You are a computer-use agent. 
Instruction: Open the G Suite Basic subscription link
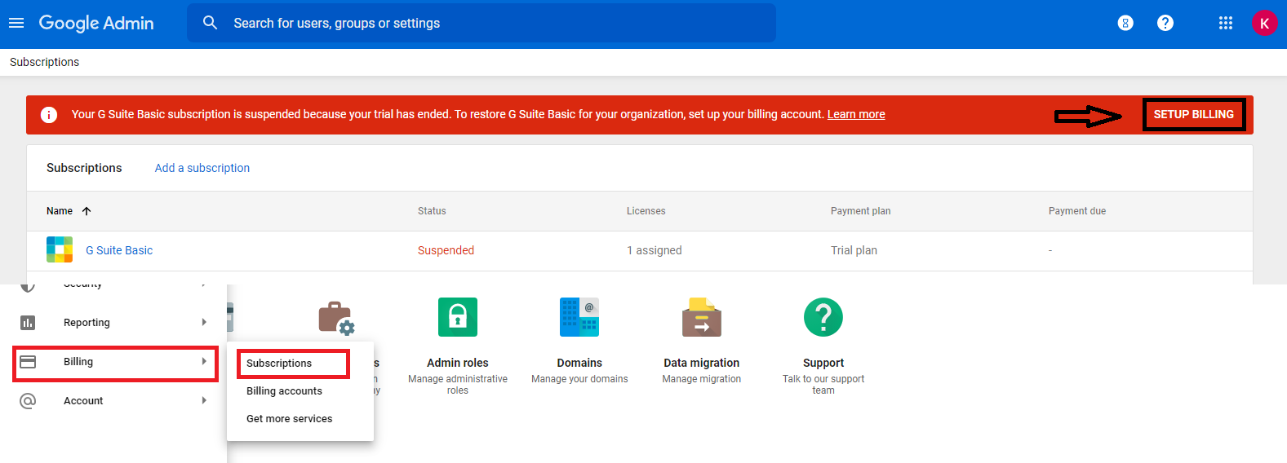click(119, 250)
